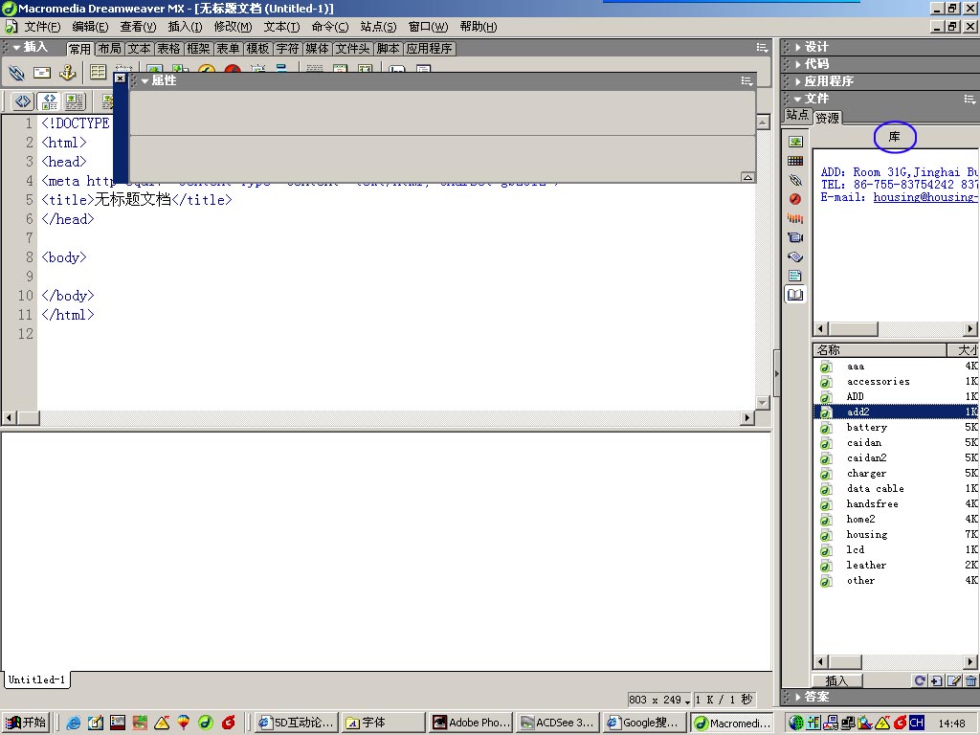Viewport: 980px width, 735px height.
Task: Switch to the 站点 tab
Action: 797,116
